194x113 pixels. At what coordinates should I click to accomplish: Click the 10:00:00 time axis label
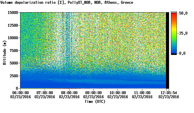coord(118,93)
